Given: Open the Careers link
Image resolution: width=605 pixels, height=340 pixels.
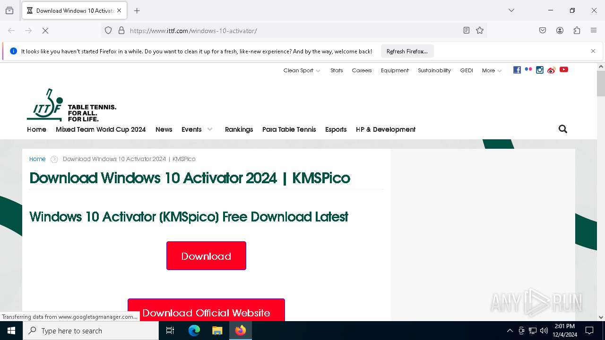Looking at the screenshot, I should 362,70.
